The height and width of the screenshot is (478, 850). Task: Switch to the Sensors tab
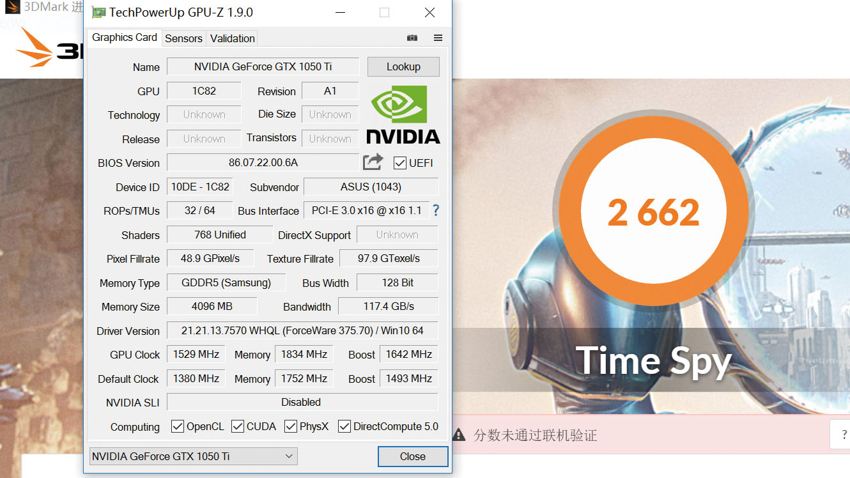pyautogui.click(x=183, y=38)
